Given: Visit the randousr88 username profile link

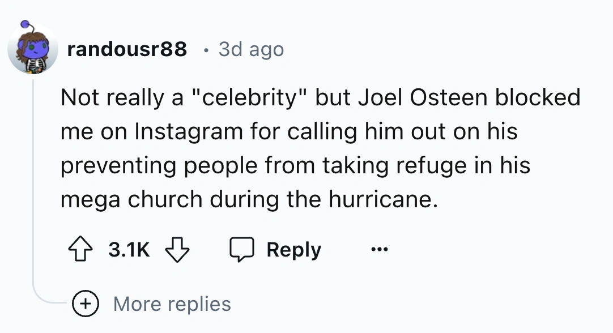Looking at the screenshot, I should [x=127, y=50].
